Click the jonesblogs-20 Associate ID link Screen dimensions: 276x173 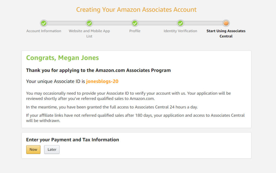(x=102, y=81)
